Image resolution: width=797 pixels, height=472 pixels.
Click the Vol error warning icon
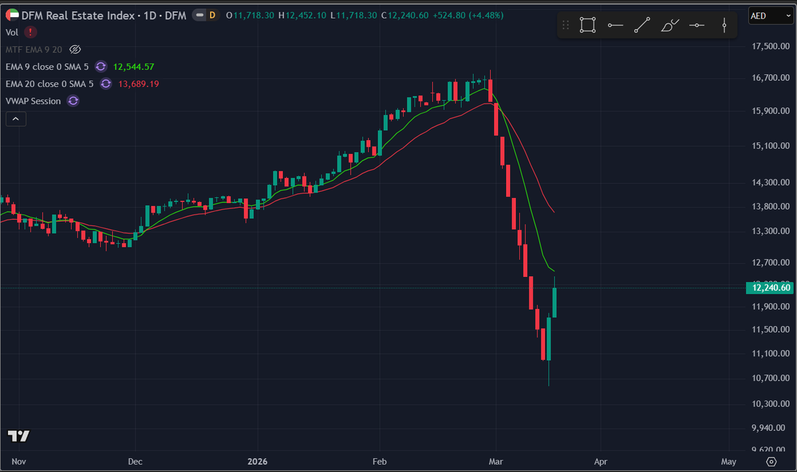(29, 32)
